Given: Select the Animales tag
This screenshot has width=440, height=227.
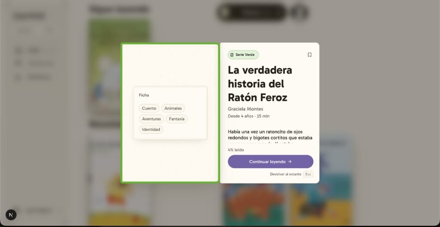Looking at the screenshot, I should [173, 109].
